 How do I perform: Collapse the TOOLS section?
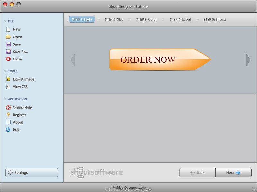tap(5, 71)
